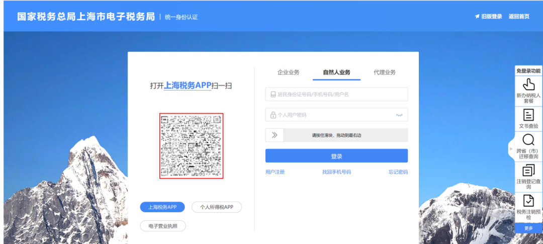Click the paper-plane icon beside 旧版登录

tap(477, 17)
